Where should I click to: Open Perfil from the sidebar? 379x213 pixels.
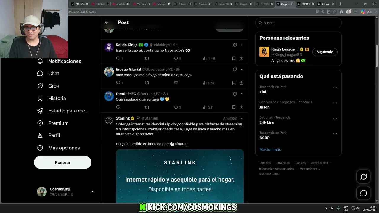pos(48,135)
